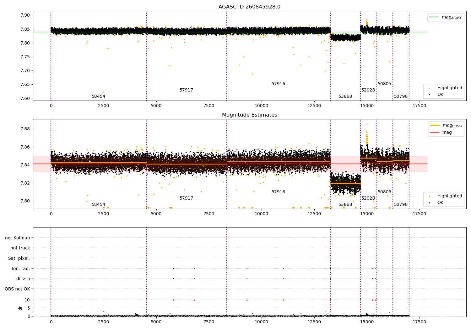
Task: Click obsid label 57917 in the AGASC ID plot
Action: point(186,90)
